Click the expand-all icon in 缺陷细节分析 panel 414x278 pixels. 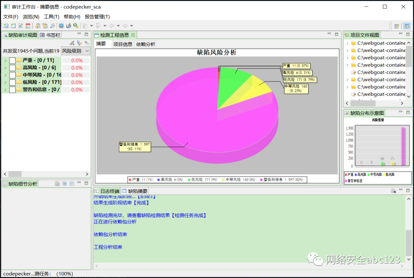tap(65, 183)
